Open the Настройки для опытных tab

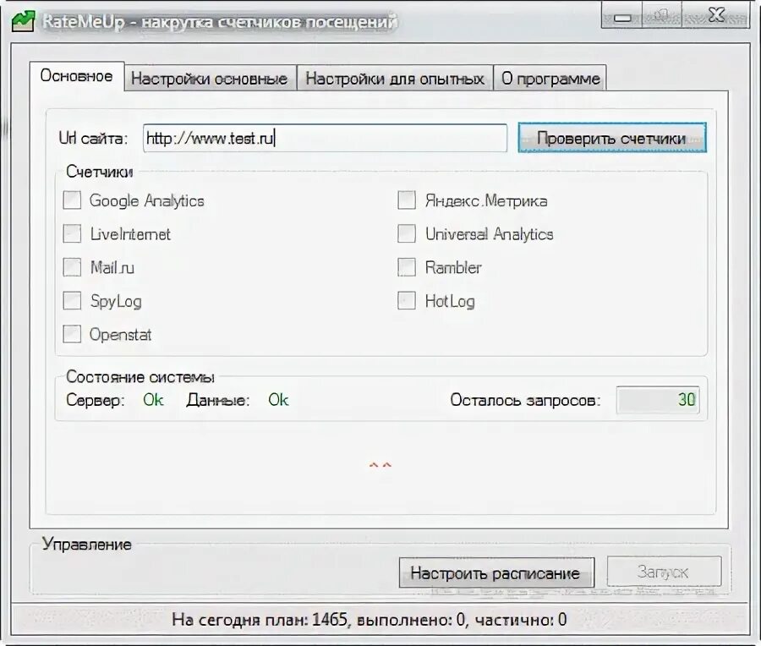tap(395, 79)
